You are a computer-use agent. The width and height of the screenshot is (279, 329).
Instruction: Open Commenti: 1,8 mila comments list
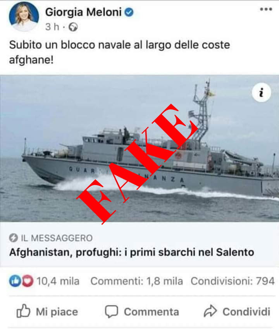pos(137,281)
